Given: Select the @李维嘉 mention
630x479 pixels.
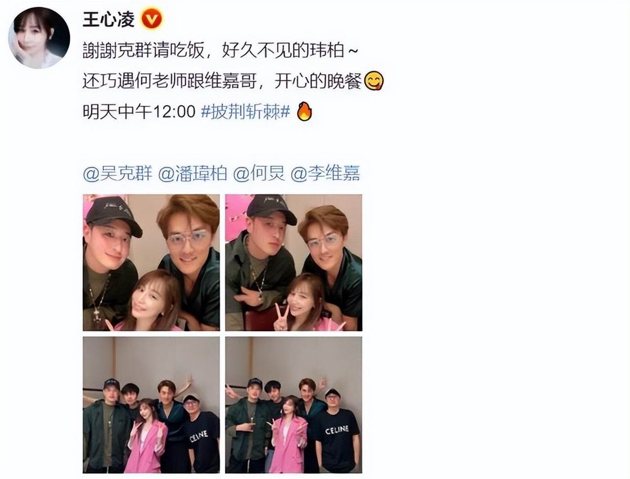Looking at the screenshot, I should click(325, 174).
